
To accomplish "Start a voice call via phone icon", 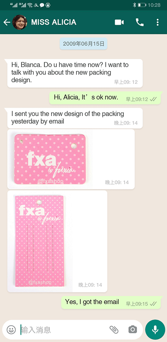I will [140, 22].
